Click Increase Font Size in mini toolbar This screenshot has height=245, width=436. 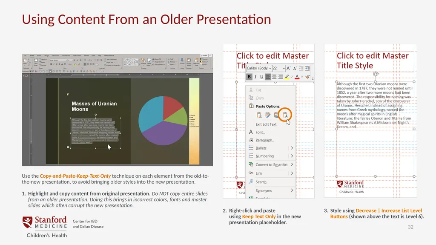[289, 68]
